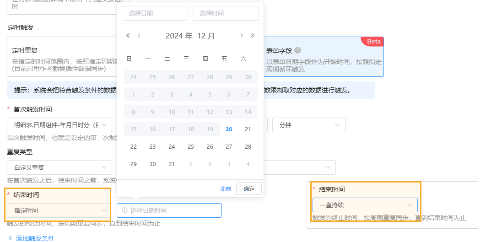Open the 指定时间 end time dropdown
The height and width of the screenshot is (242, 502).
click(59, 210)
